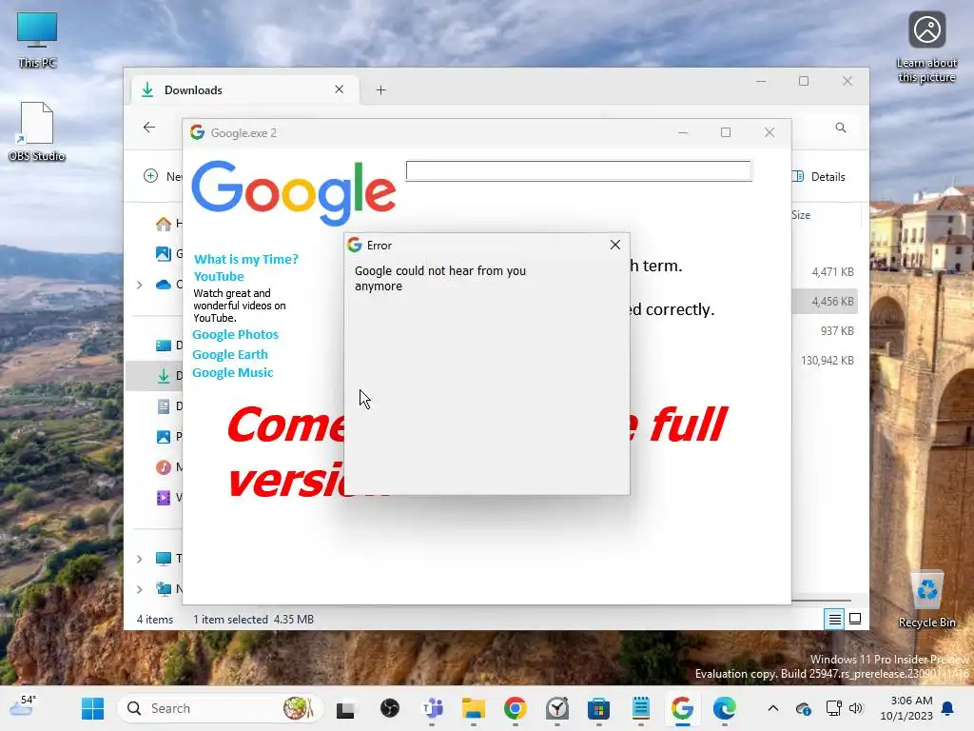
Task: Open the clock showing 3:06 AM
Action: pos(906,708)
